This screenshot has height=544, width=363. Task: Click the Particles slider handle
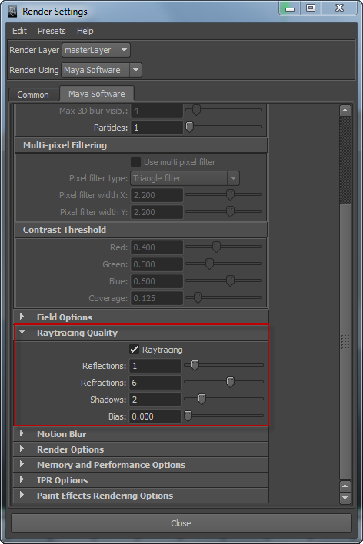[190, 127]
